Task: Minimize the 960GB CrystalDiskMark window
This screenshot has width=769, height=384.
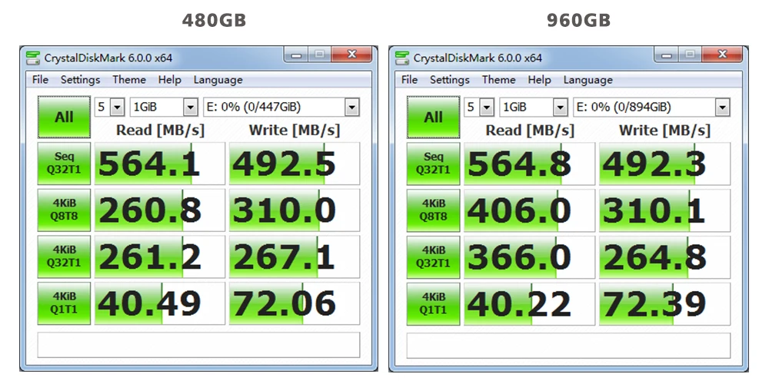Action: tap(666, 55)
